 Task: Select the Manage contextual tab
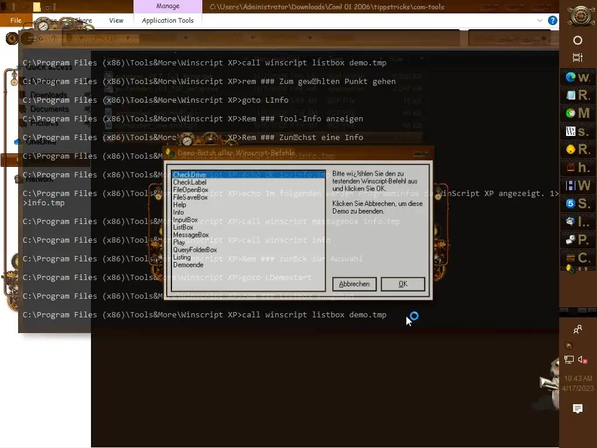[x=167, y=6]
